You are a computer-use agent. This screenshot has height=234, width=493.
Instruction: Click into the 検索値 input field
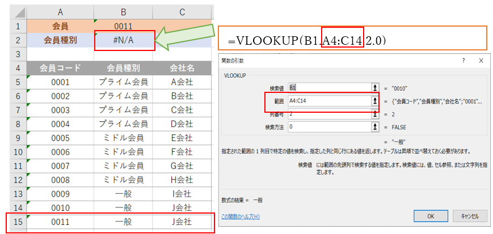[x=328, y=87]
